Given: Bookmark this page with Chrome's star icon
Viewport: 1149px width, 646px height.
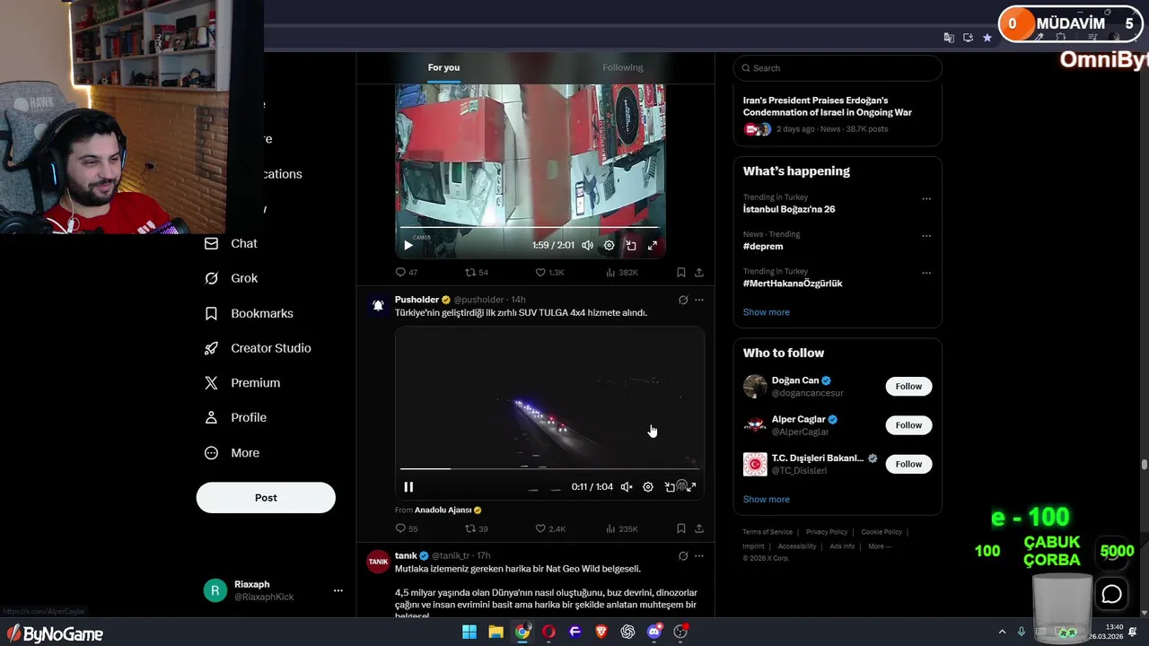Looking at the screenshot, I should (987, 38).
